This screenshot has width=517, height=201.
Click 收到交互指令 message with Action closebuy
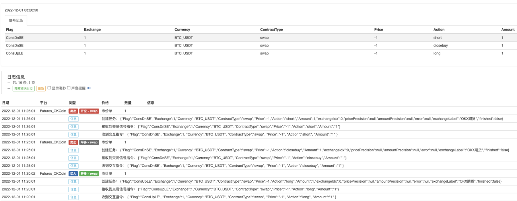pyautogui.click(x=223, y=166)
